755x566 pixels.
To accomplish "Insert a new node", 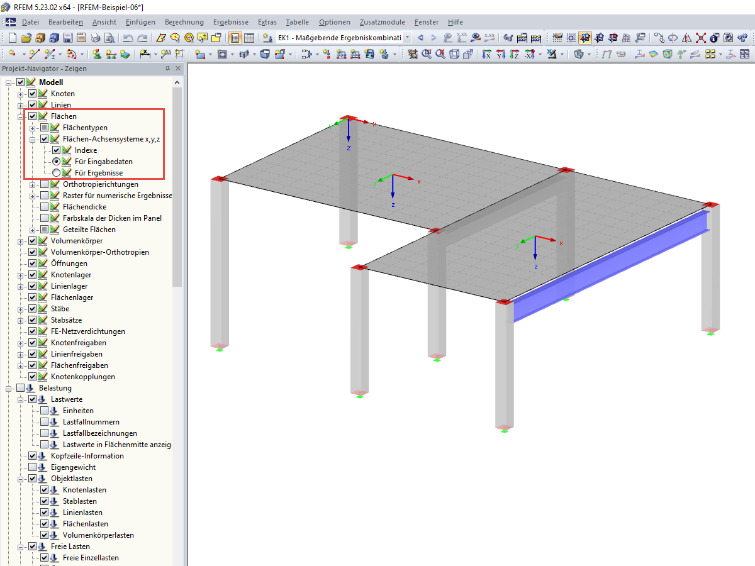I will [x=11, y=54].
